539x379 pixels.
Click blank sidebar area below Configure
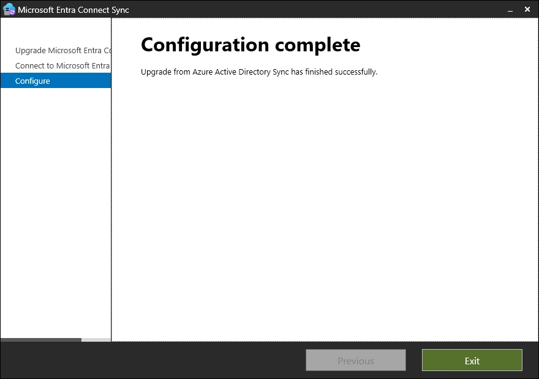(x=55, y=208)
